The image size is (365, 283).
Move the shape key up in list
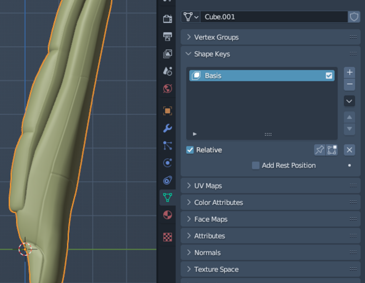(x=350, y=117)
